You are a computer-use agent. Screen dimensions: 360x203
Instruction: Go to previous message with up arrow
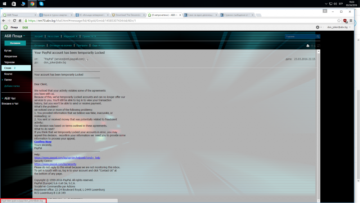[x=312, y=46]
